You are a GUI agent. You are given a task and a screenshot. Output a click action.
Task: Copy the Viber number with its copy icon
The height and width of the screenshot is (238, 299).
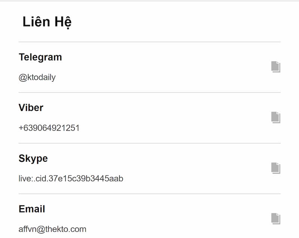coord(275,117)
